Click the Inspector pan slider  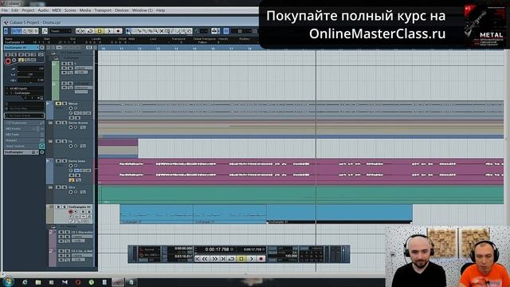pyautogui.click(x=30, y=74)
